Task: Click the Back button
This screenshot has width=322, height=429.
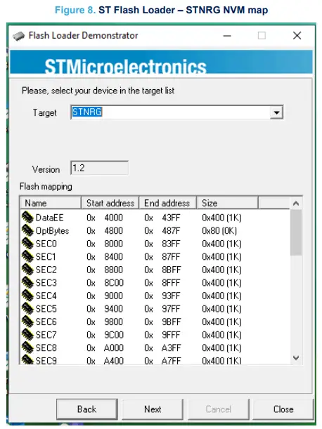Action: coord(87,409)
